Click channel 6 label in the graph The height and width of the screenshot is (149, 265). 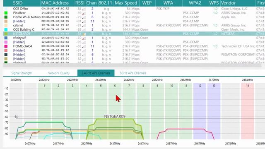pyautogui.click(x=115, y=86)
